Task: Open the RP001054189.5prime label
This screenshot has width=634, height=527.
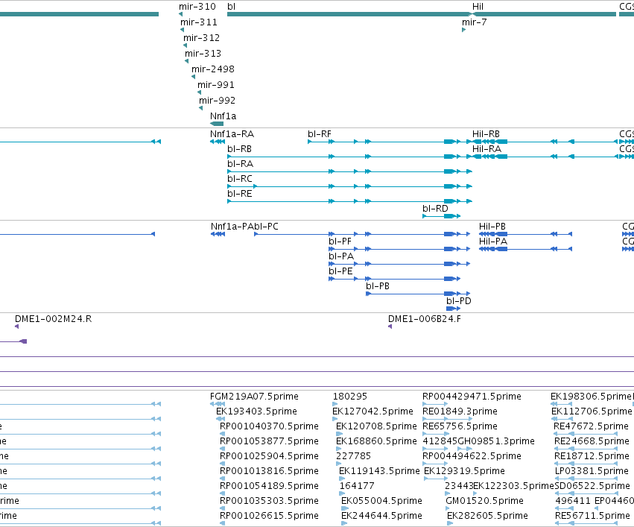Action: [x=269, y=487]
